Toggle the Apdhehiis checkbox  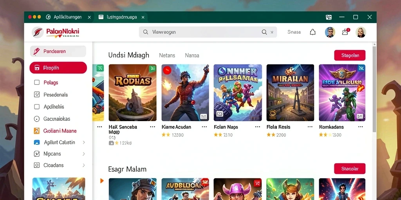click(37, 107)
